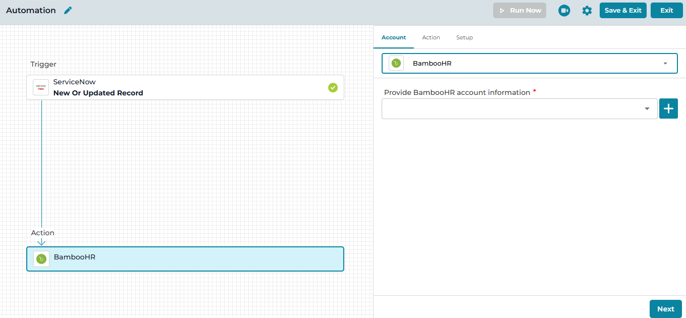Click Save & Exit
This screenshot has width=686, height=318.
pos(623,11)
